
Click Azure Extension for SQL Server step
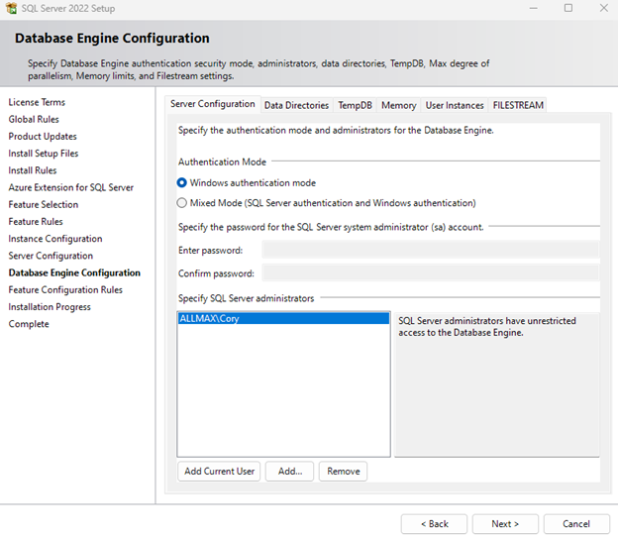(71, 187)
